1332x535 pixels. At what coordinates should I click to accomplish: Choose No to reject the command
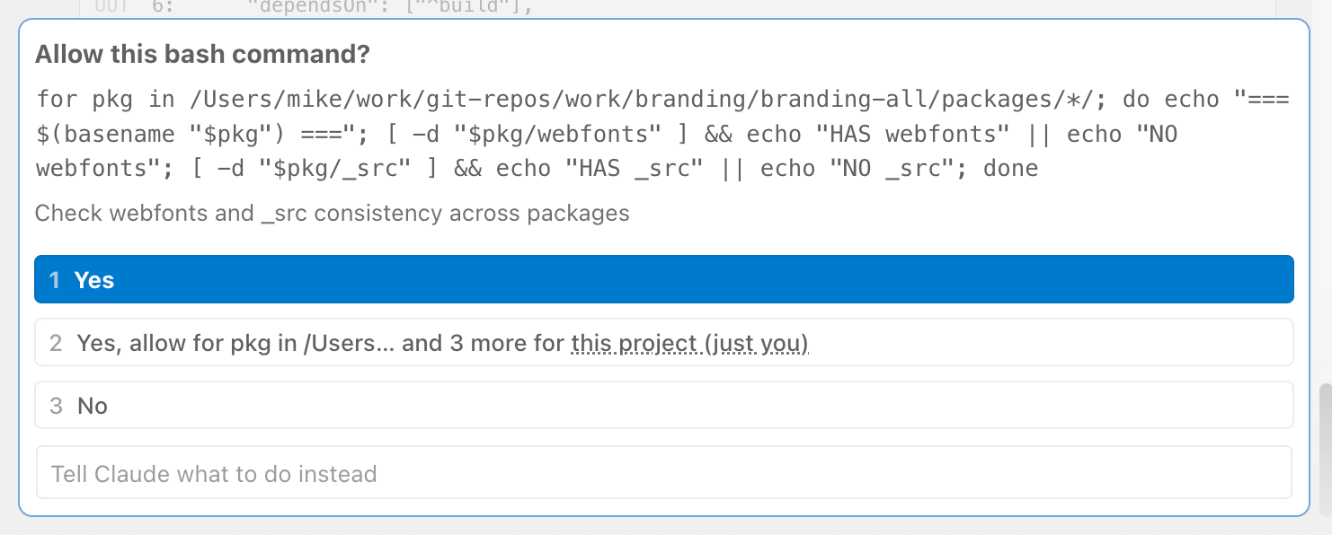[x=663, y=406]
